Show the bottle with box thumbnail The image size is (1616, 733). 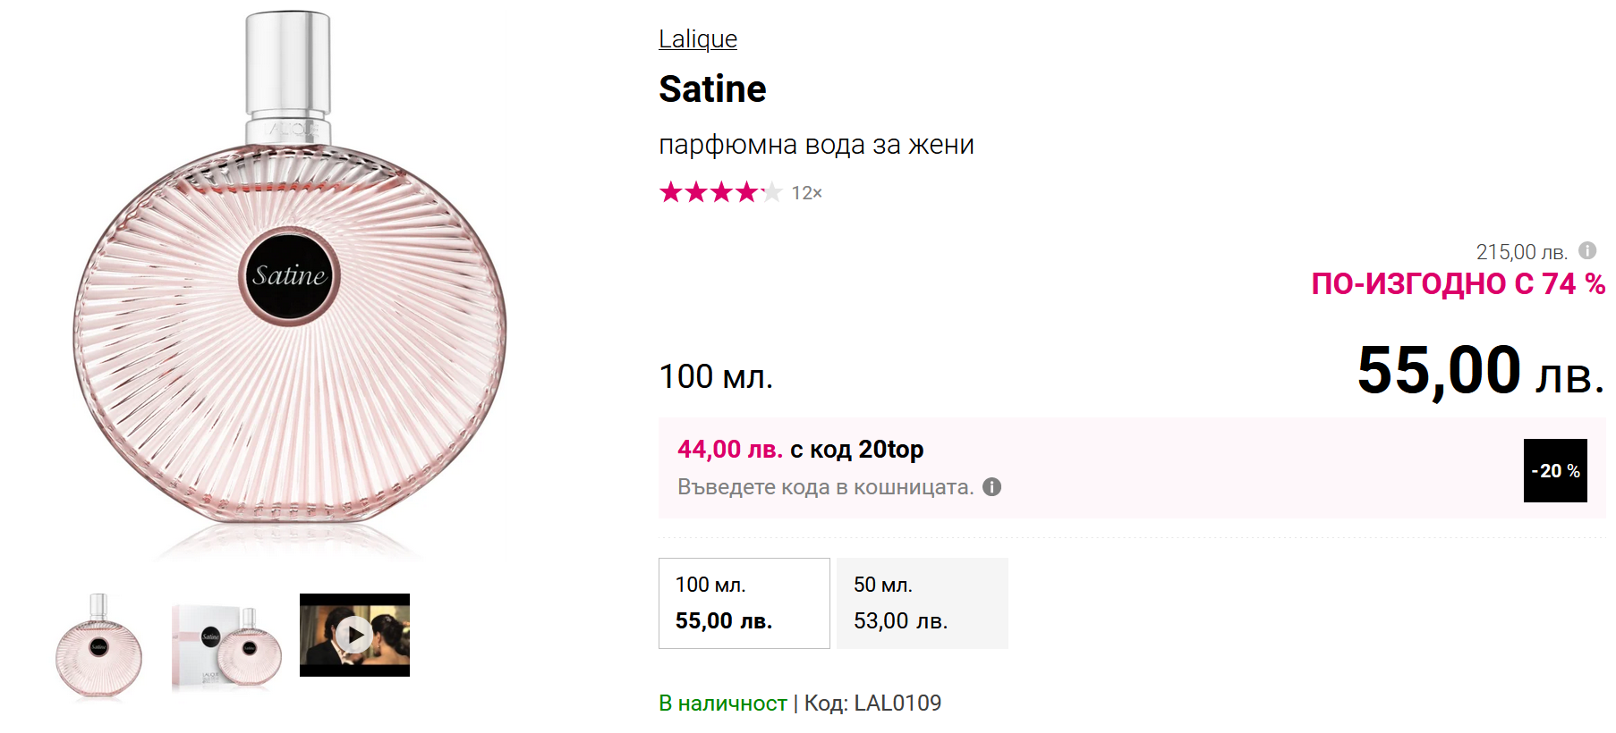[226, 645]
